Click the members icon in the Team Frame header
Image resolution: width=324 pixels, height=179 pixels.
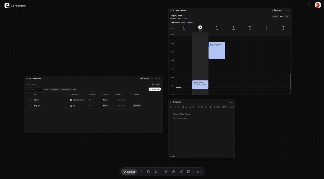(159, 78)
